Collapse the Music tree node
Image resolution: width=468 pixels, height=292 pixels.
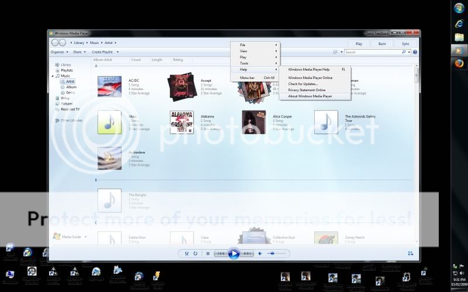pyautogui.click(x=53, y=76)
